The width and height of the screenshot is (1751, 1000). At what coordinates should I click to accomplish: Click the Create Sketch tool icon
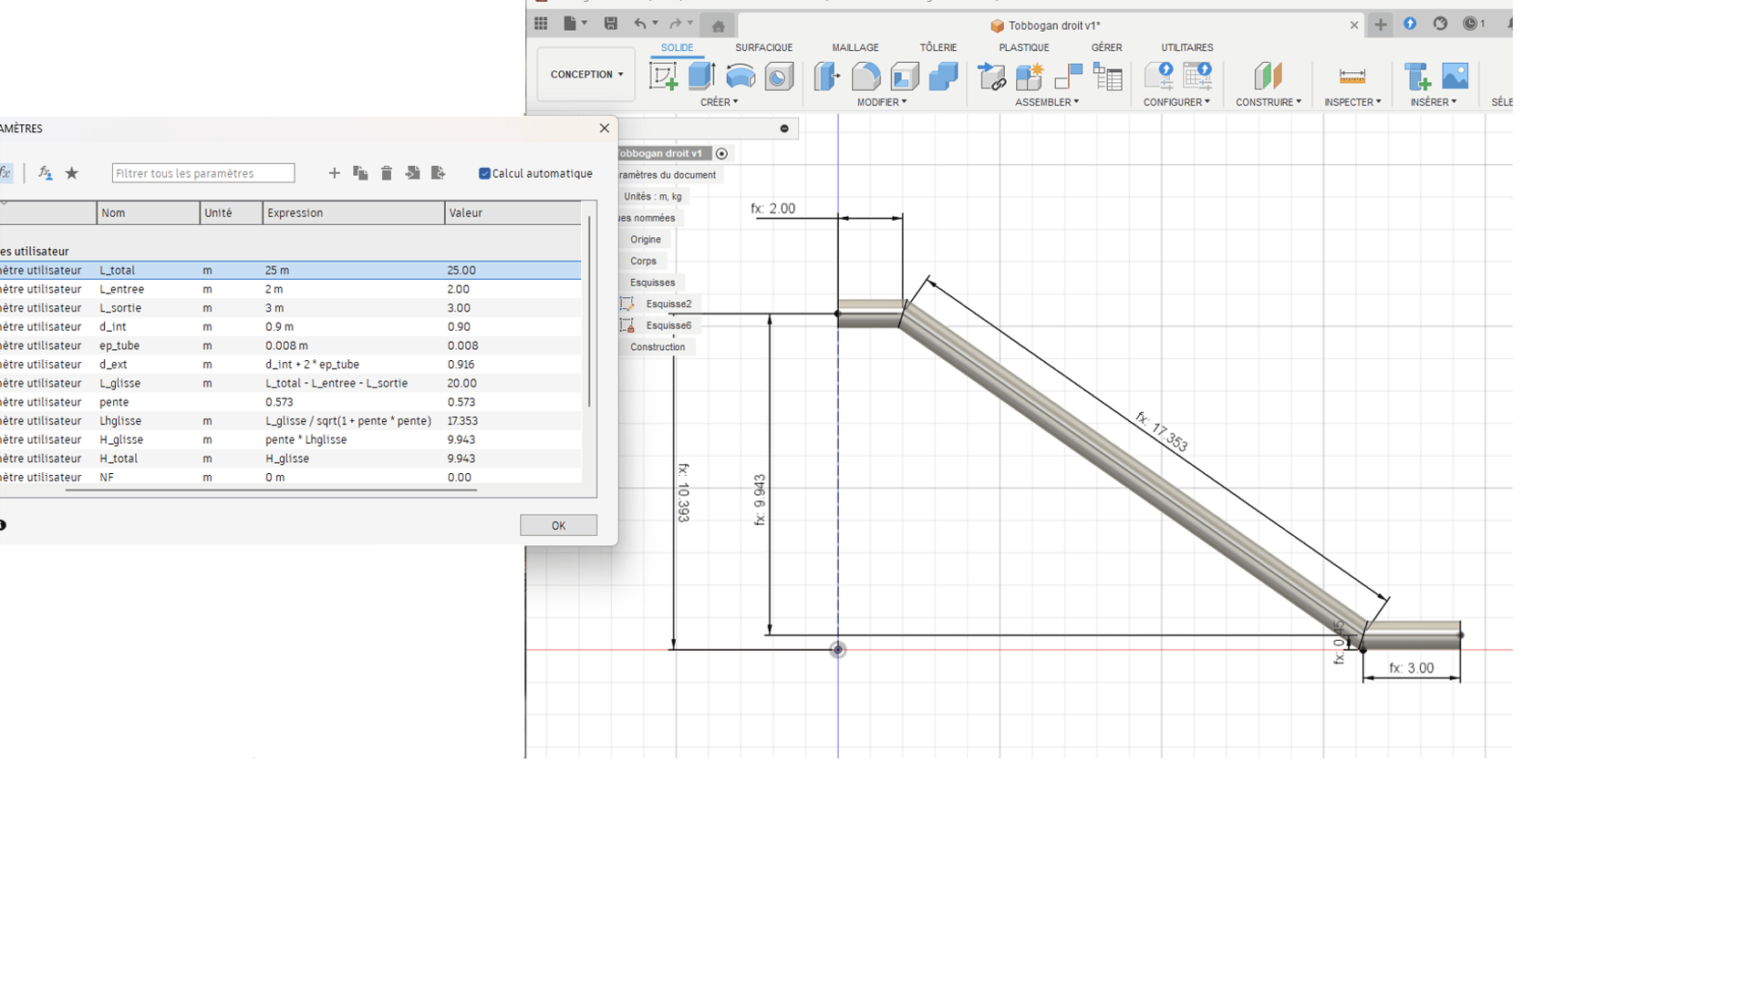[x=663, y=77]
